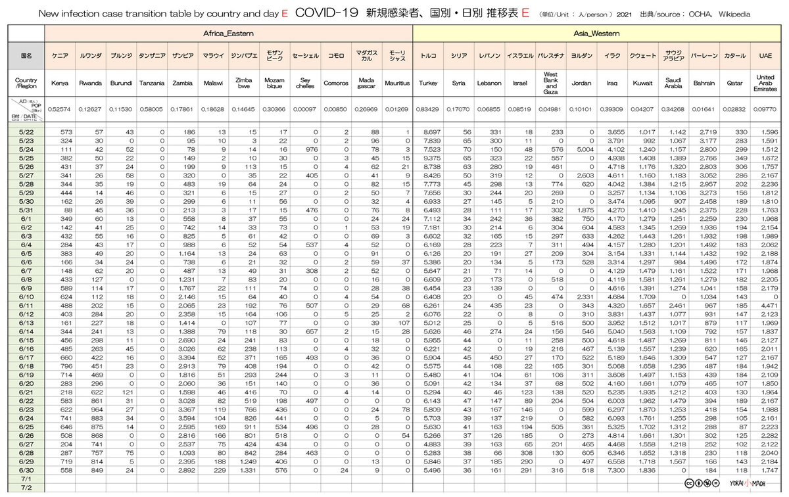This screenshot has width=789, height=497.
Task: Select the United Arab Emirates column header
Action: 765,83
